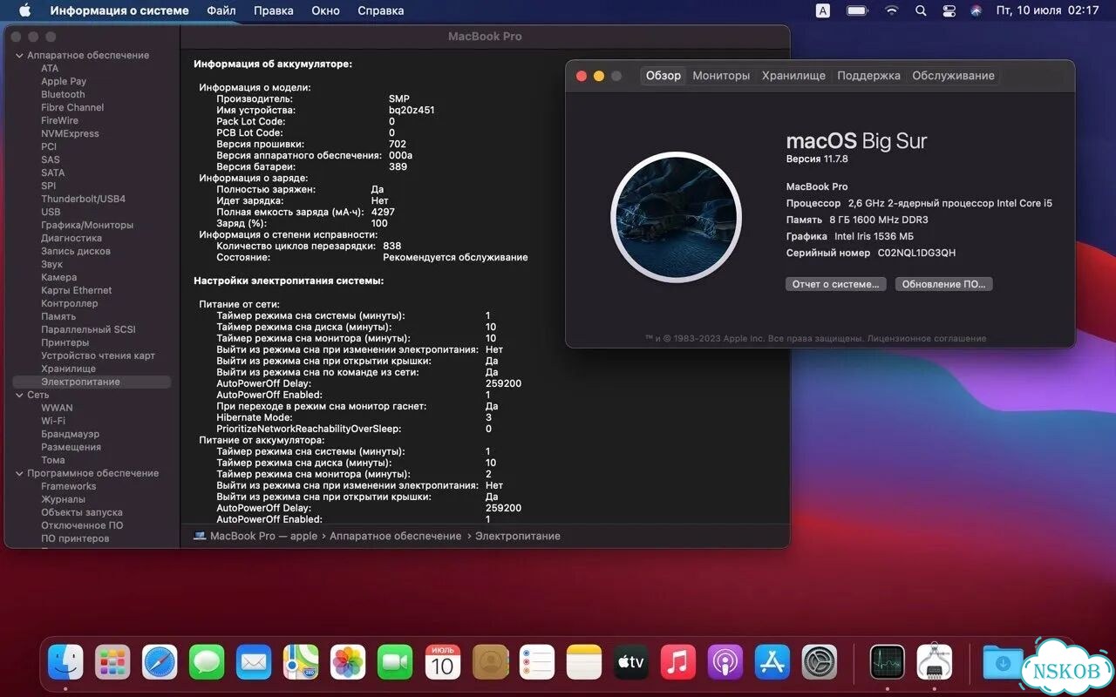Open the Окно menu
Screen dimensions: 1116x697
pyautogui.click(x=325, y=10)
